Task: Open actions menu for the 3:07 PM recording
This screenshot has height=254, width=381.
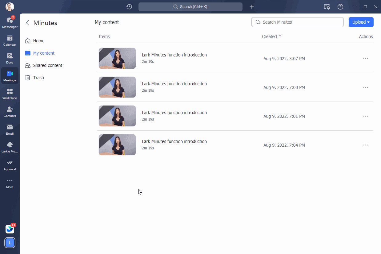Action: pos(365,58)
